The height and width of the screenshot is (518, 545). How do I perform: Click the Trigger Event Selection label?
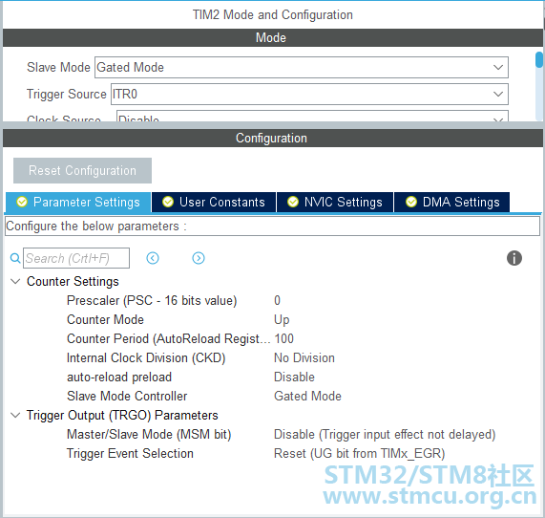pyautogui.click(x=130, y=454)
